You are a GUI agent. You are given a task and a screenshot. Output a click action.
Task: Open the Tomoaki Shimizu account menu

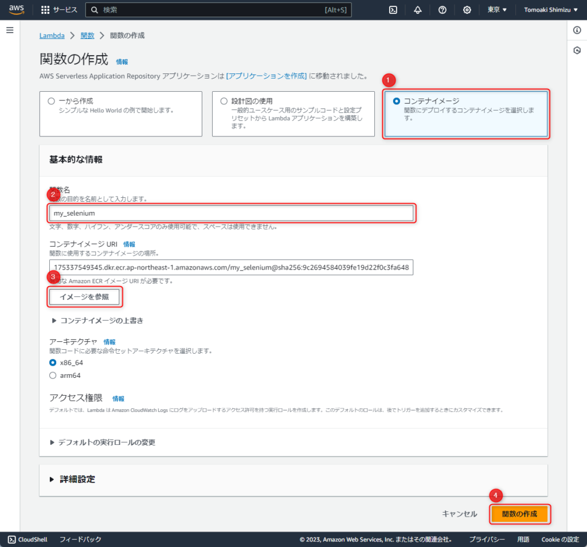click(551, 10)
